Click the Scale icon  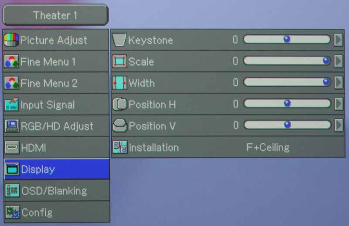120,61
